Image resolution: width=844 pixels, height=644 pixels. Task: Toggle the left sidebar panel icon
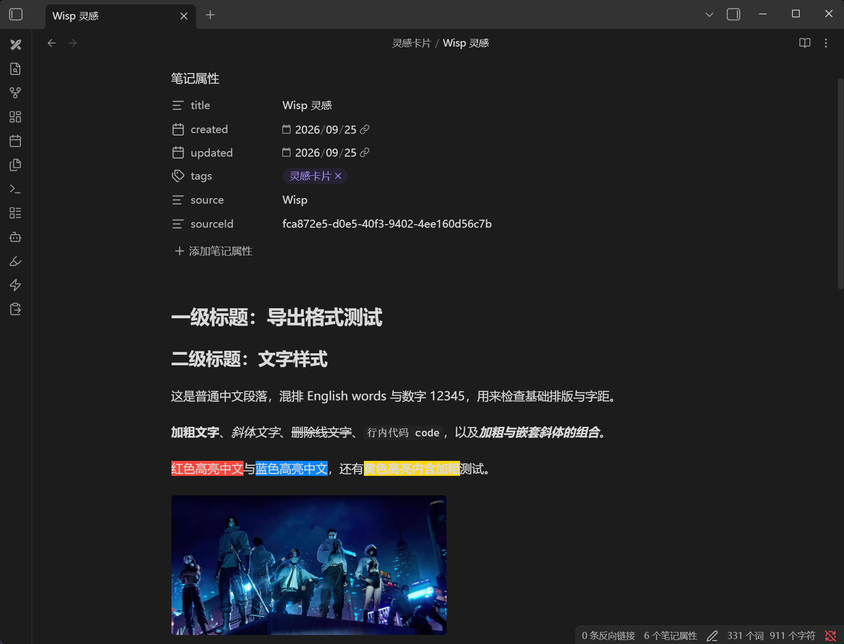(16, 14)
